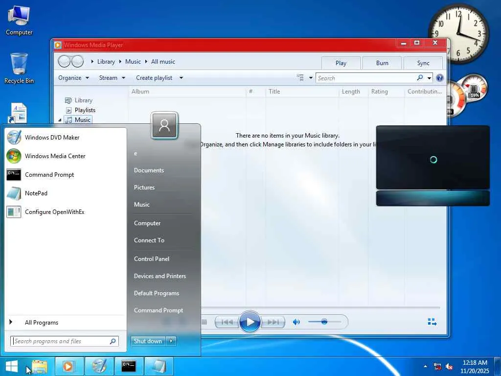Click the Stop button in Media Player
This screenshot has width=501, height=376.
(x=204, y=322)
